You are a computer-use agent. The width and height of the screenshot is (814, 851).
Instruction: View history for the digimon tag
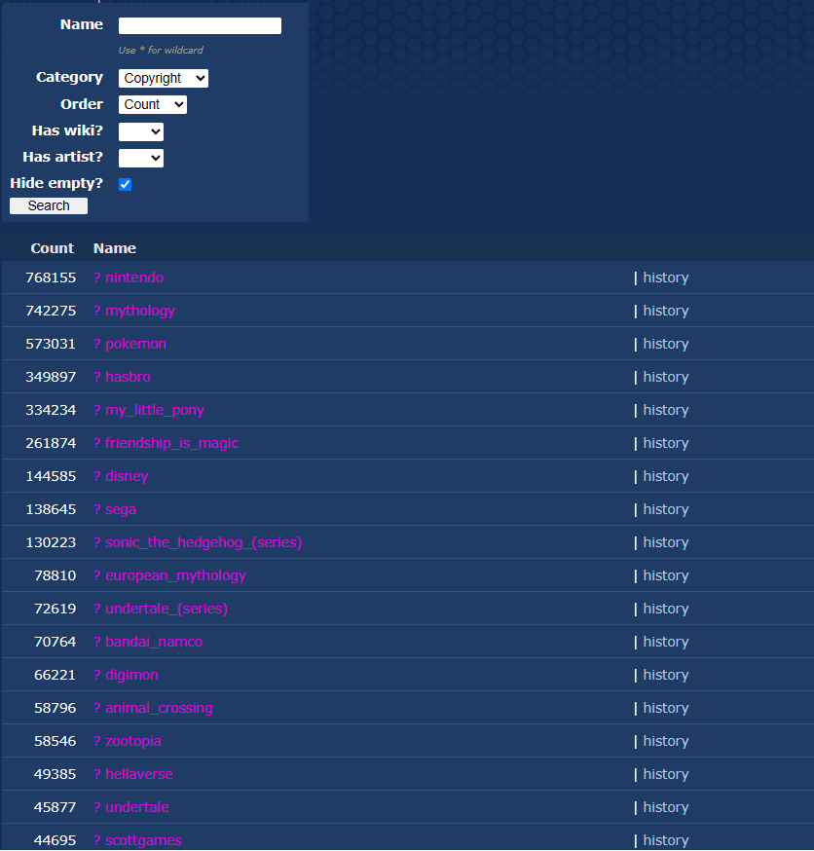click(666, 675)
